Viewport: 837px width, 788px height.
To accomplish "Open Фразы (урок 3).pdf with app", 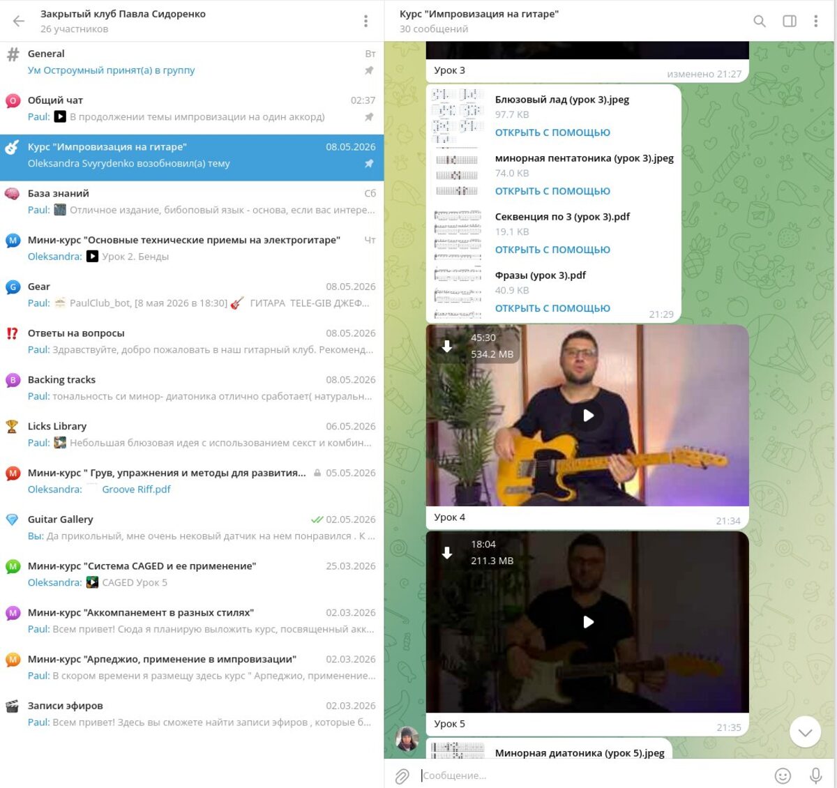I will click(x=552, y=308).
